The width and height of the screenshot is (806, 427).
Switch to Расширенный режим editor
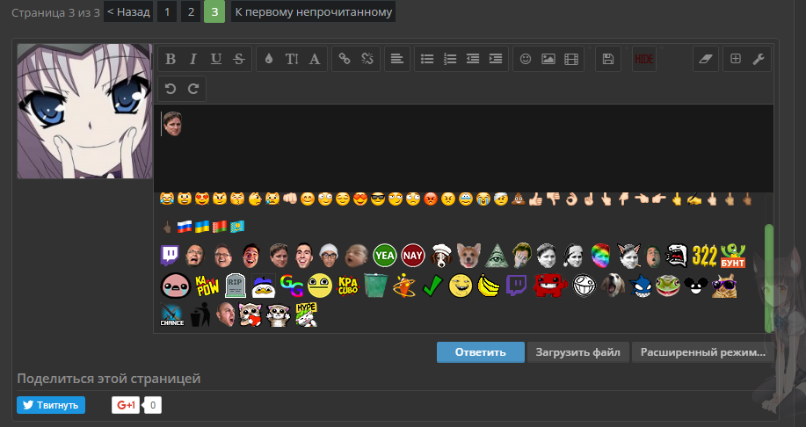[x=702, y=352]
